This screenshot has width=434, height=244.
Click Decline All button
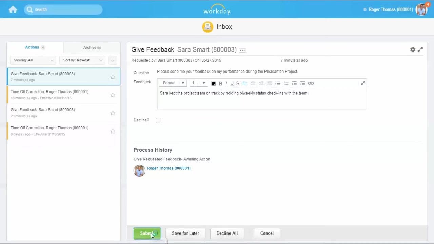(227, 233)
